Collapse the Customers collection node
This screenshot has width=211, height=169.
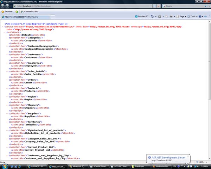(7, 55)
